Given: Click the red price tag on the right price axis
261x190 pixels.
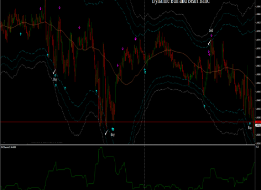Looking at the screenshot, I should pos(258,122).
